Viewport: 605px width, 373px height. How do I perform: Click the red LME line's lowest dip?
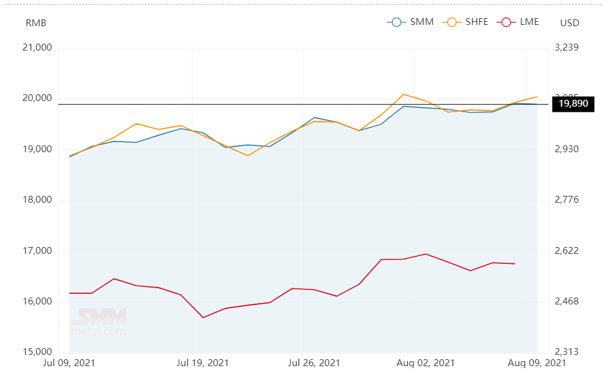click(203, 317)
